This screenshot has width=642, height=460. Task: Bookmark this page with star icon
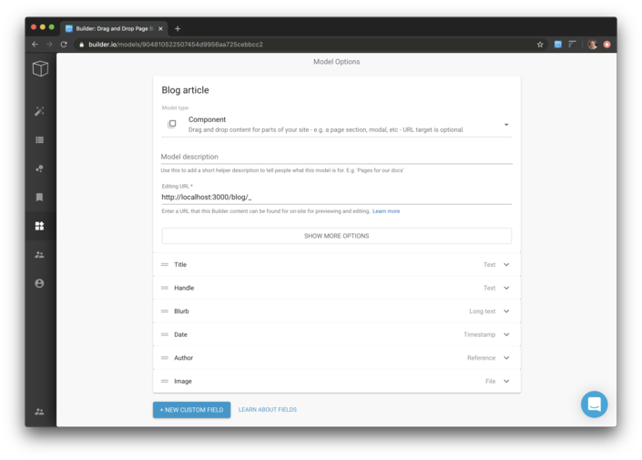(540, 45)
